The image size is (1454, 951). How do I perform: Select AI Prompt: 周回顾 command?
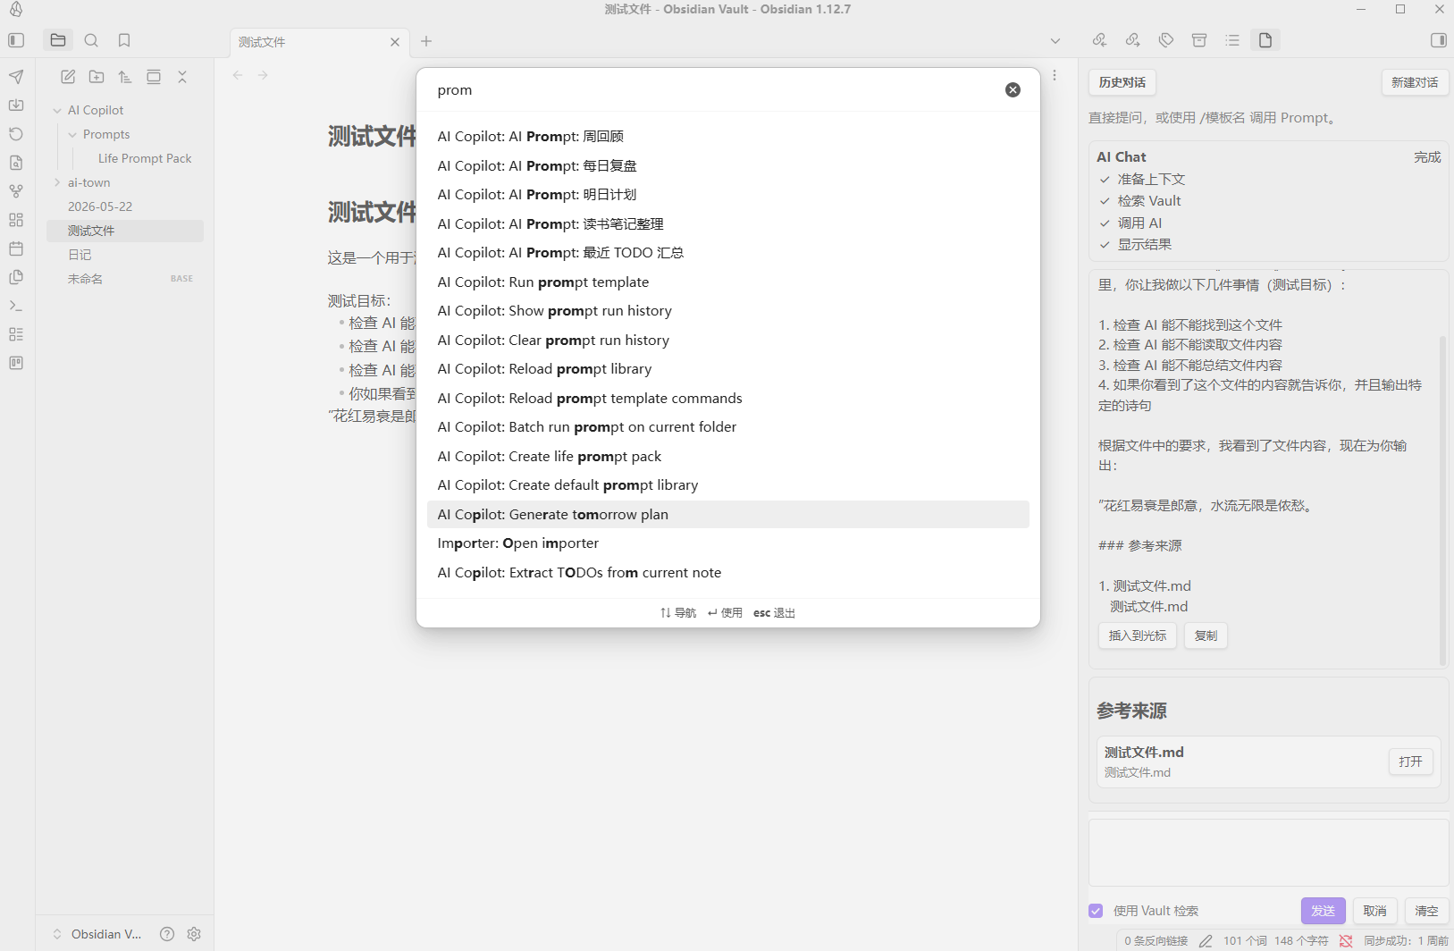(728, 137)
